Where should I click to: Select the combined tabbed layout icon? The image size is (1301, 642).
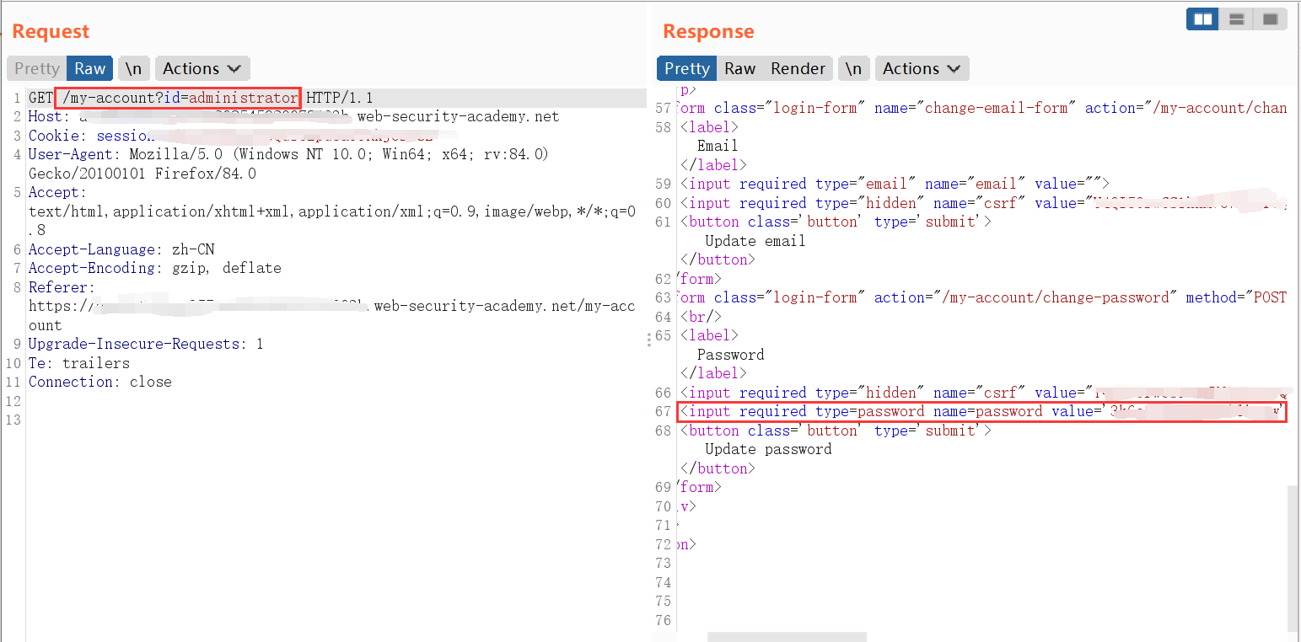click(x=1270, y=19)
